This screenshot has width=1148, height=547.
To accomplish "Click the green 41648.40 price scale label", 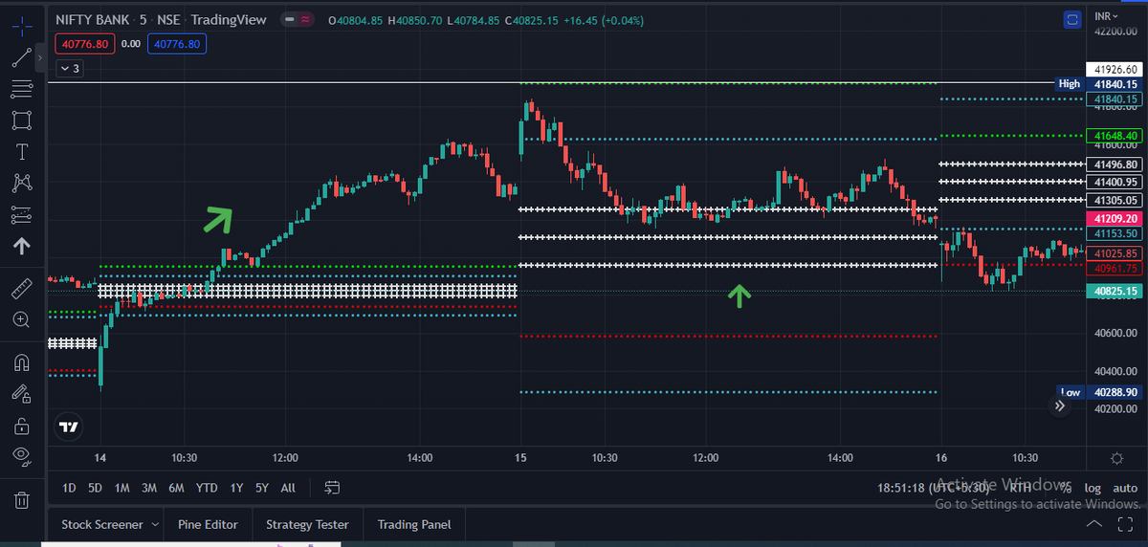I will [x=1115, y=136].
